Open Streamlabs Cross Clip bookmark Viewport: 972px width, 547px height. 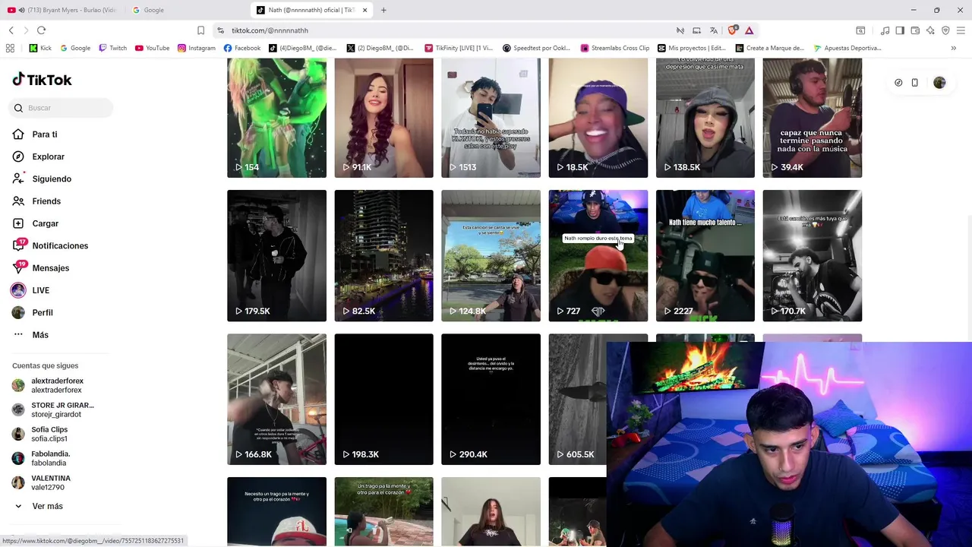tap(615, 48)
